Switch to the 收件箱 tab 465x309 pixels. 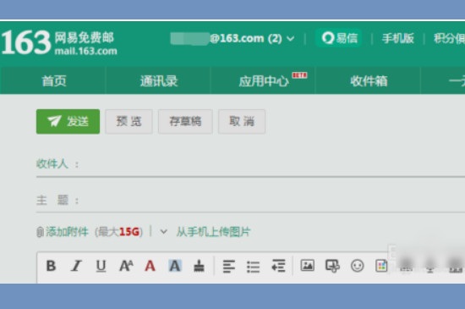coord(369,81)
